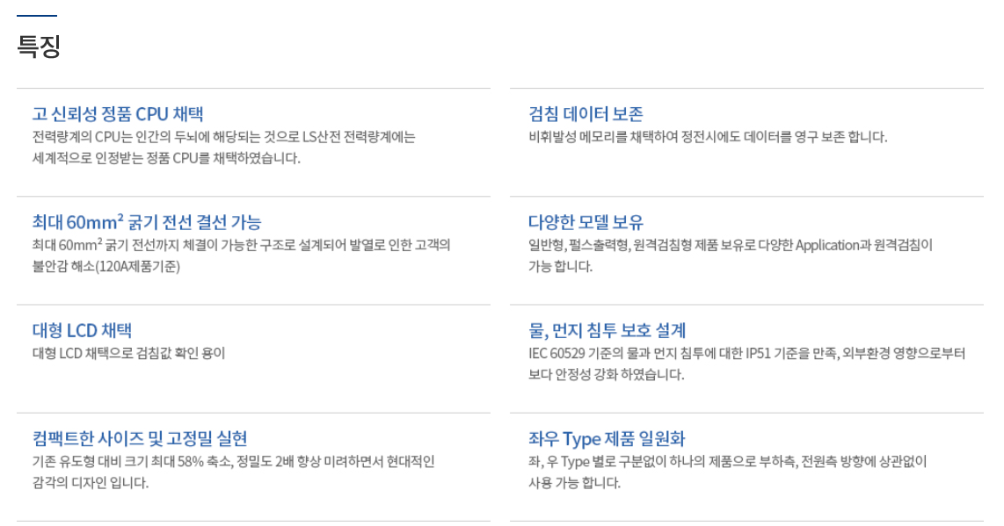Open the 검침 데이터 보존 heading
Screen dimensions: 1004x526
click(586, 113)
